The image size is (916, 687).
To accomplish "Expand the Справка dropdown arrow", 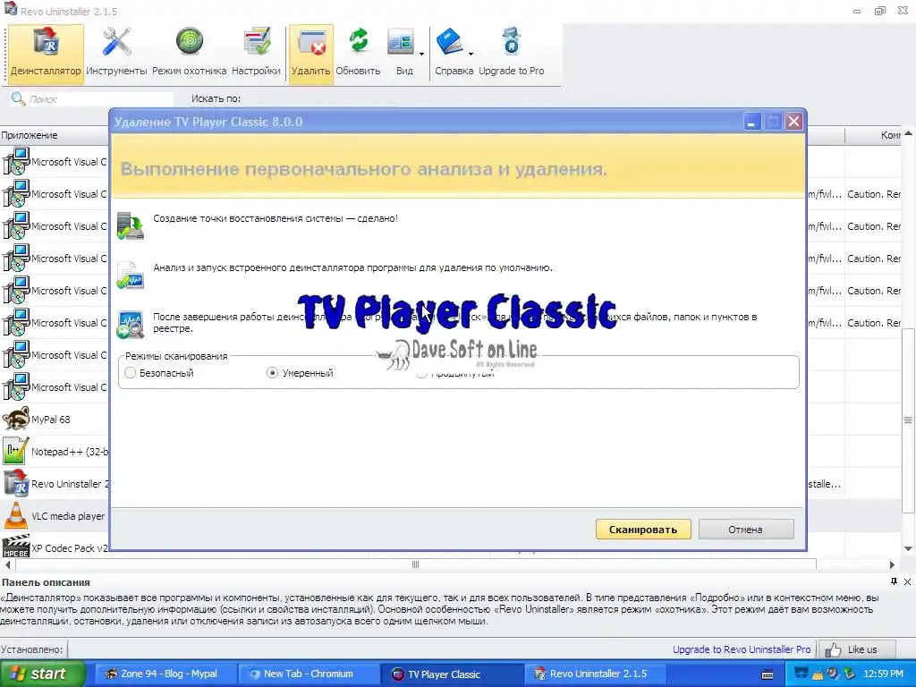I will pos(471,54).
